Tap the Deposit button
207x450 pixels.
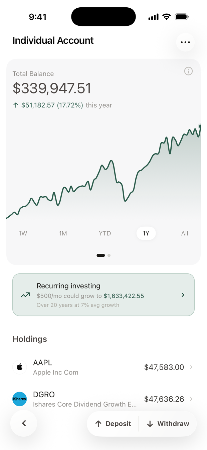113,424
